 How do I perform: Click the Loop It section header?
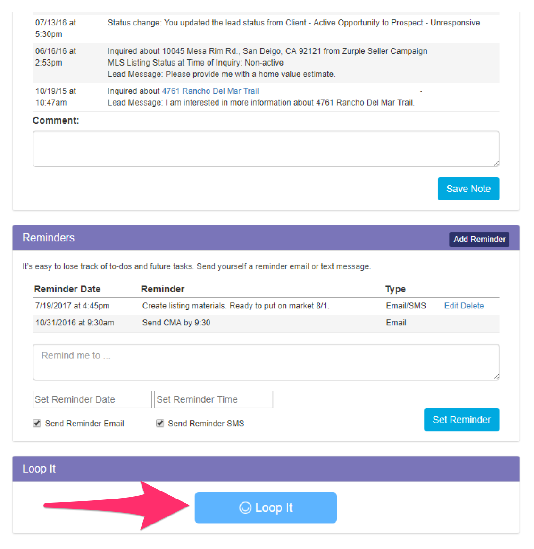click(39, 469)
